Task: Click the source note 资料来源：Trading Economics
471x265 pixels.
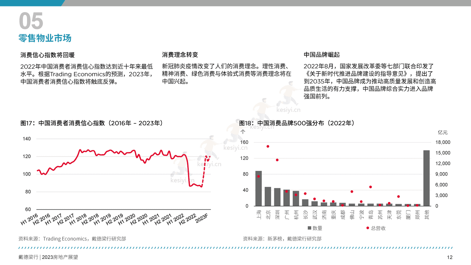Action: click(x=72, y=239)
